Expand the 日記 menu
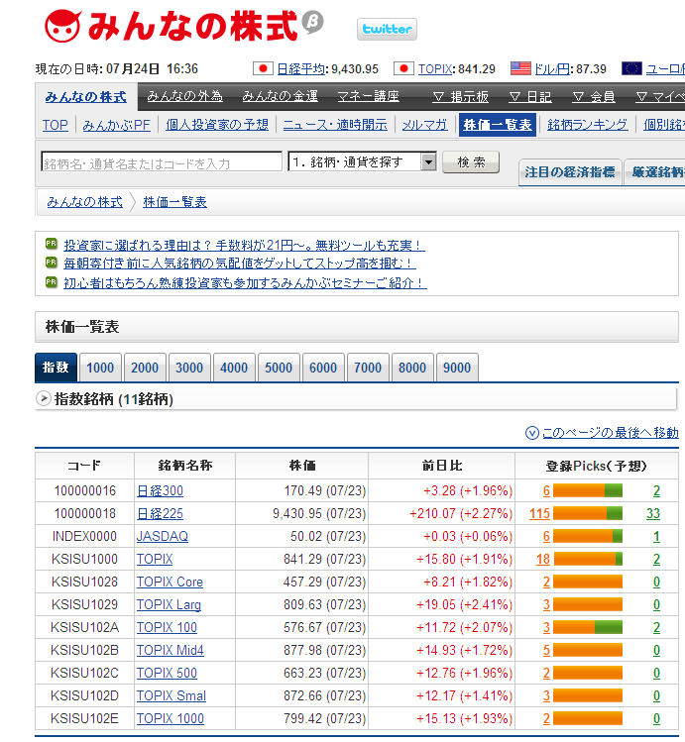Image resolution: width=685 pixels, height=742 pixels. [x=530, y=96]
